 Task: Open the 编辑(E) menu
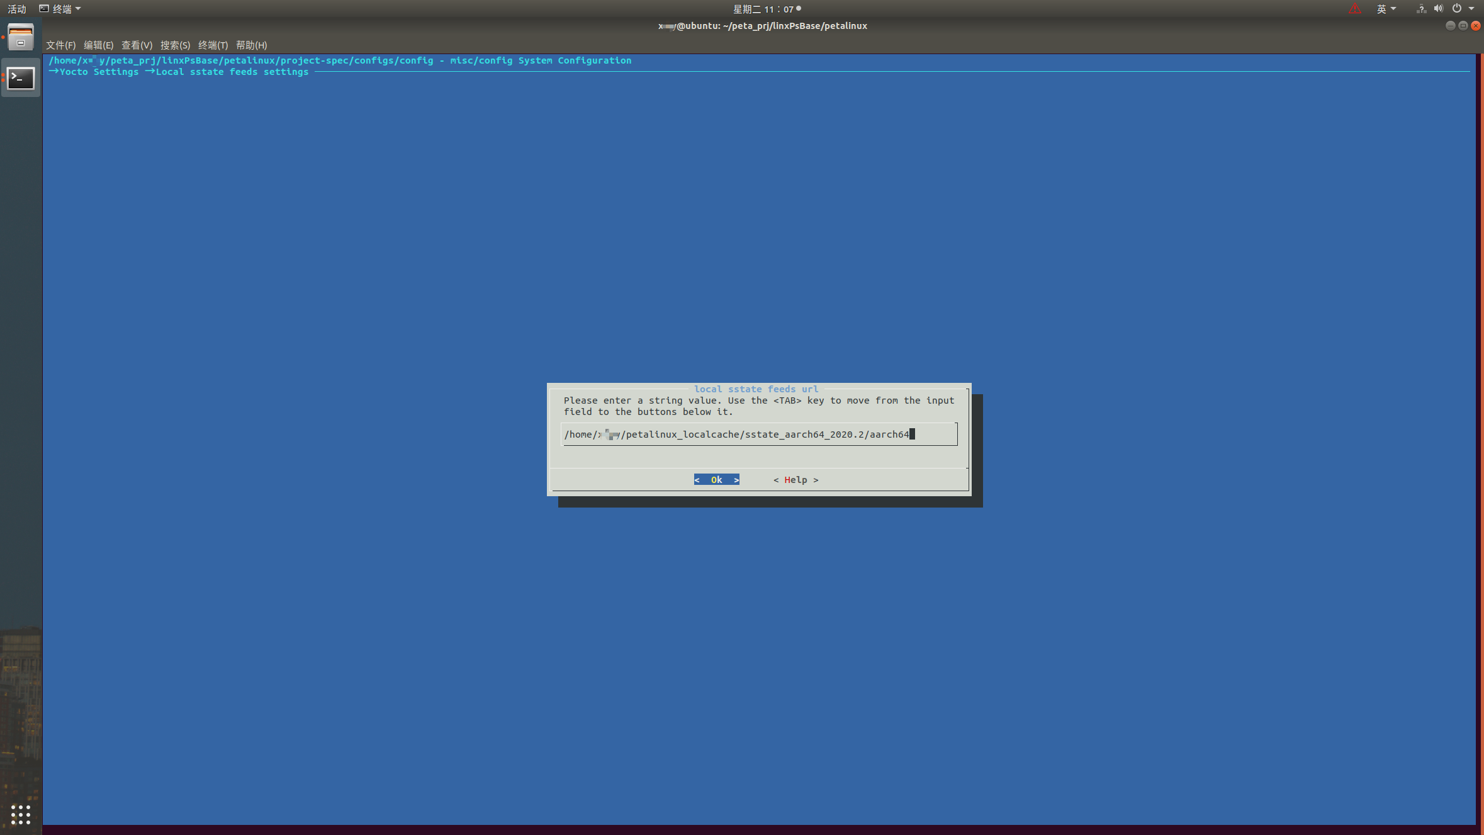(98, 45)
